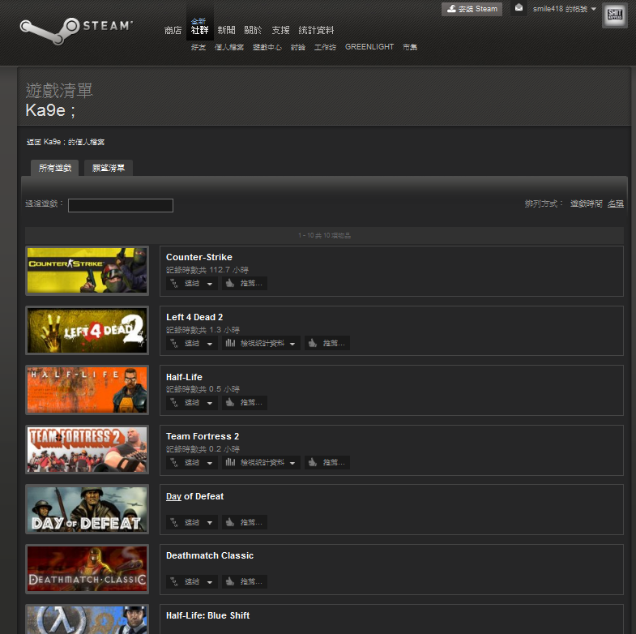Screen dimensions: 636x634
Task: Open Deathmatch Classic thumbnail
Action: [x=88, y=569]
